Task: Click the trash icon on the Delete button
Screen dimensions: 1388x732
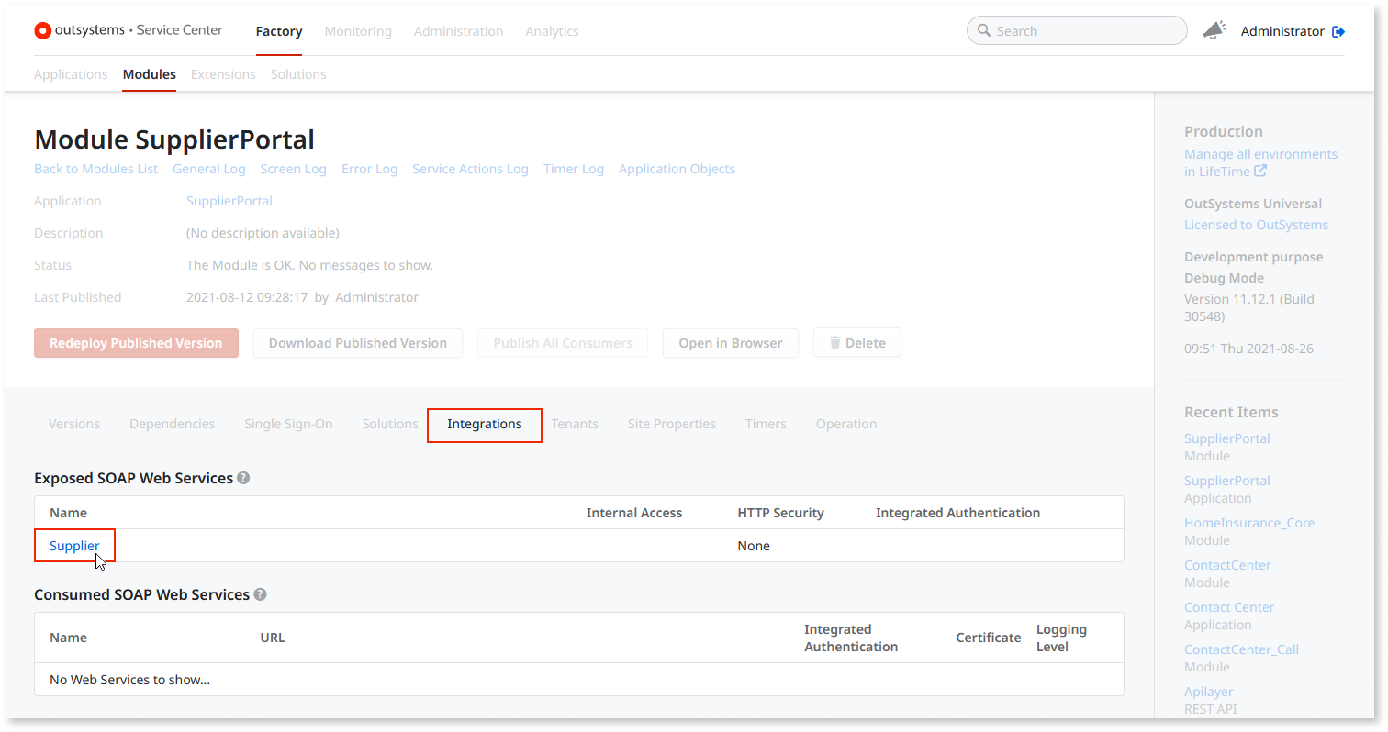Action: tap(836, 342)
